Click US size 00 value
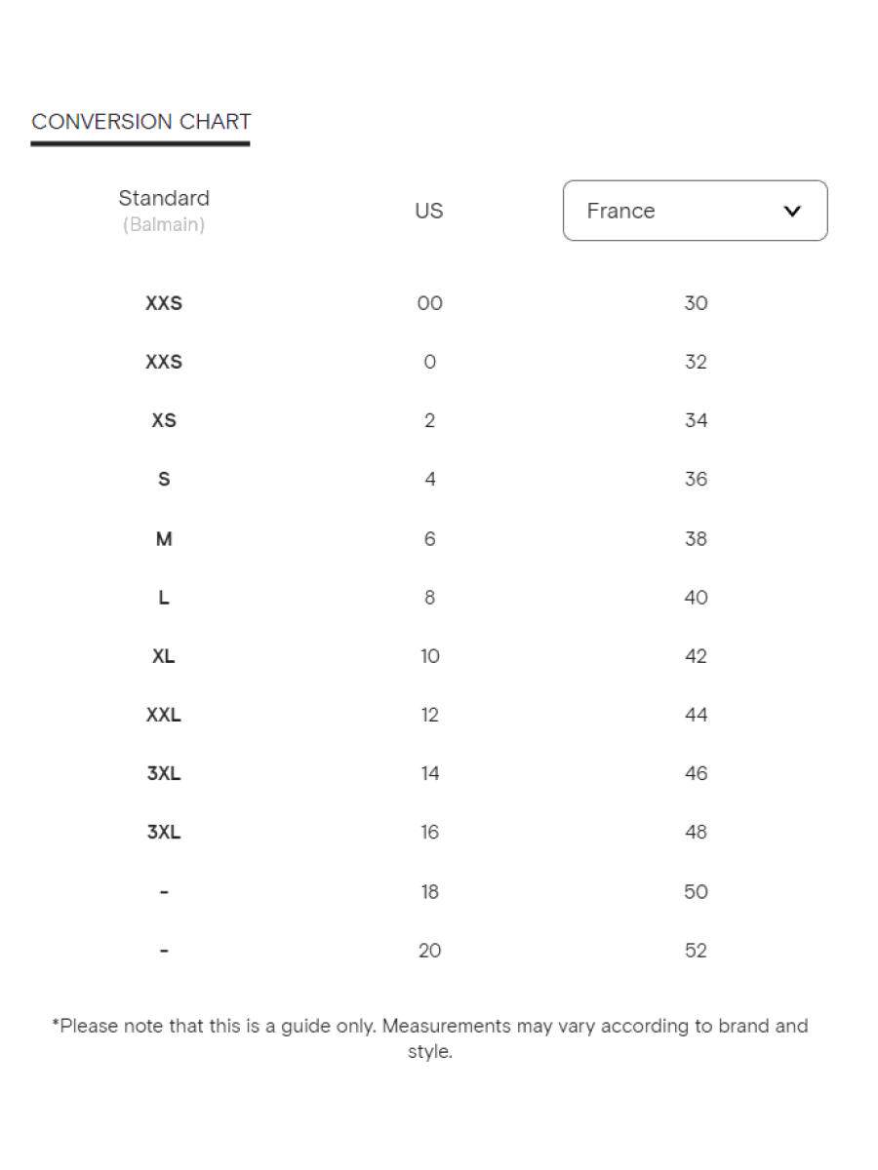 [429, 303]
